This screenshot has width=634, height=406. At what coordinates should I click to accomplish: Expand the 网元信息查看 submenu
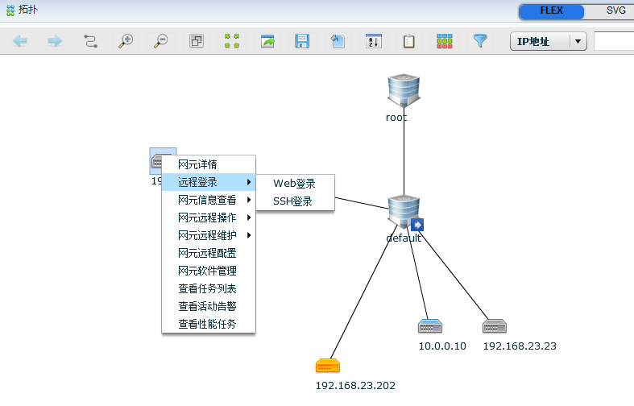(208, 200)
